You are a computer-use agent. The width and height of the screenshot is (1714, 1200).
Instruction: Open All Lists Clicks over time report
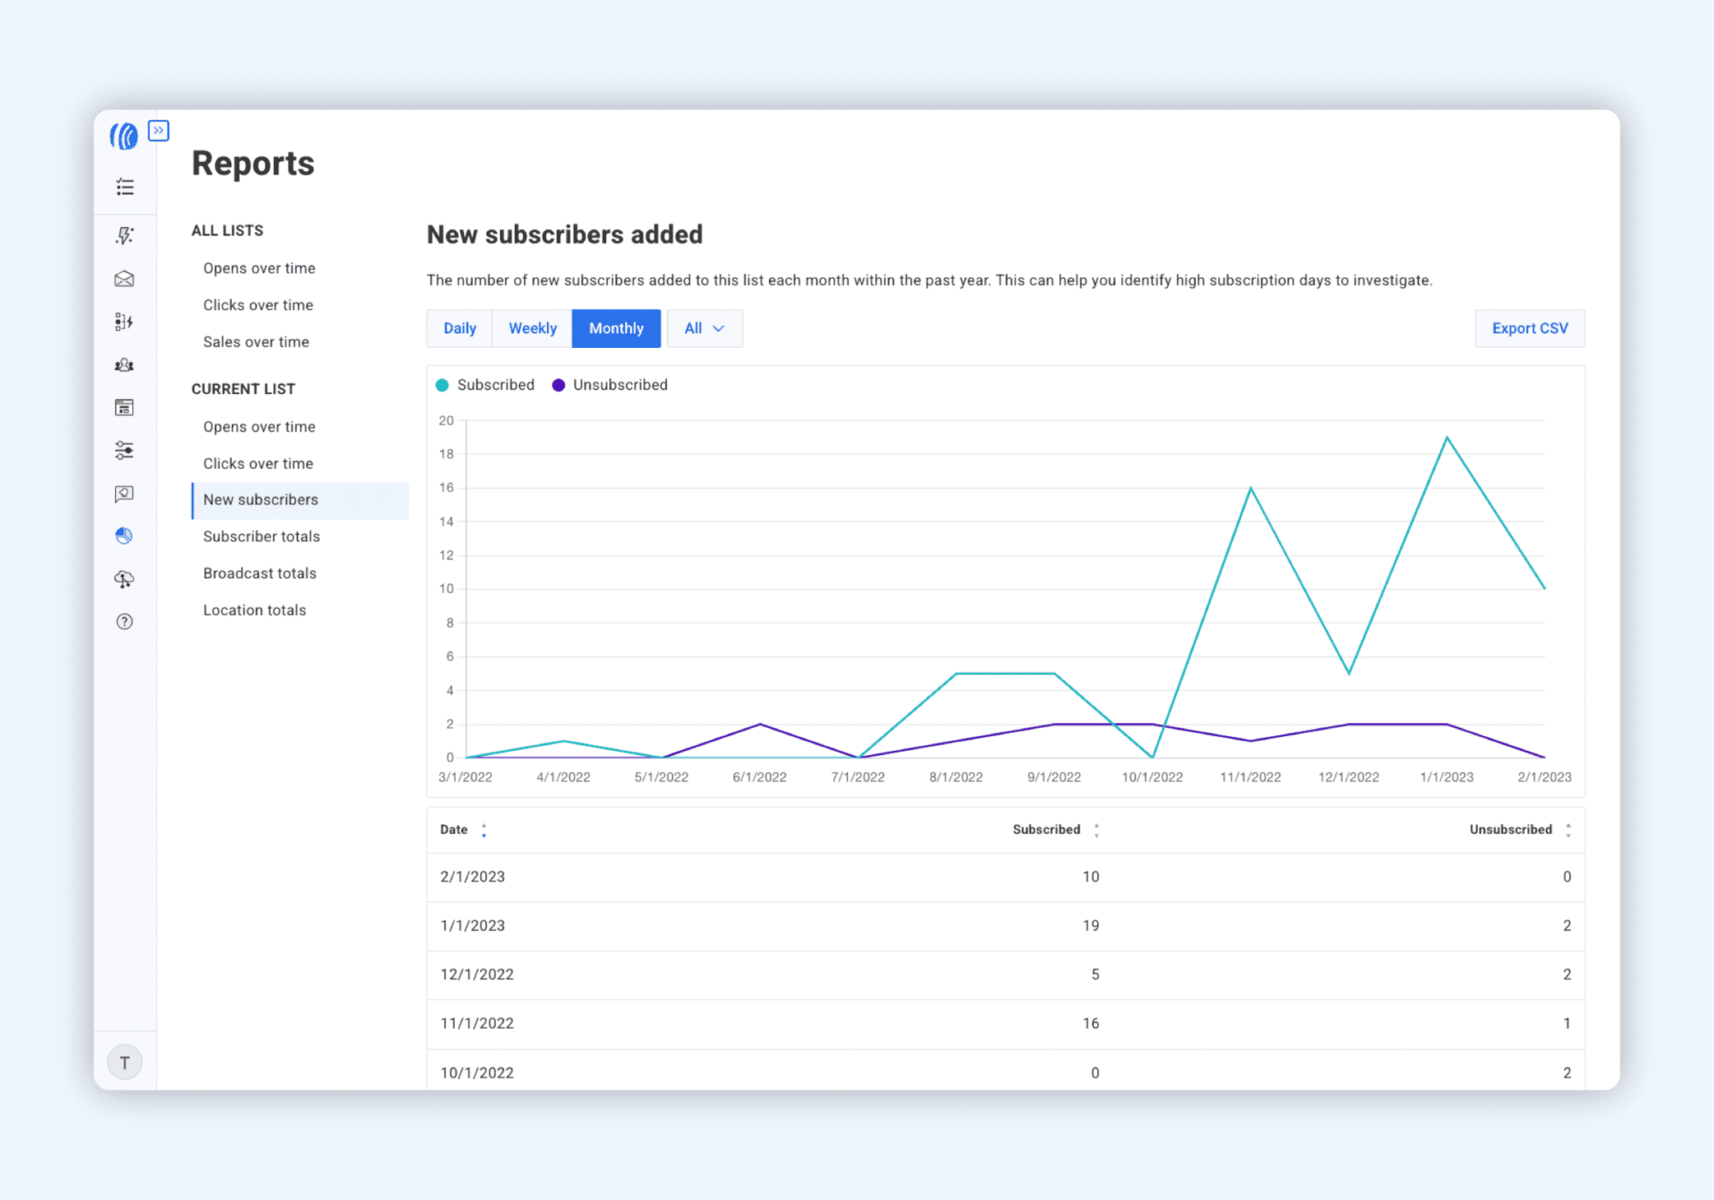click(258, 305)
